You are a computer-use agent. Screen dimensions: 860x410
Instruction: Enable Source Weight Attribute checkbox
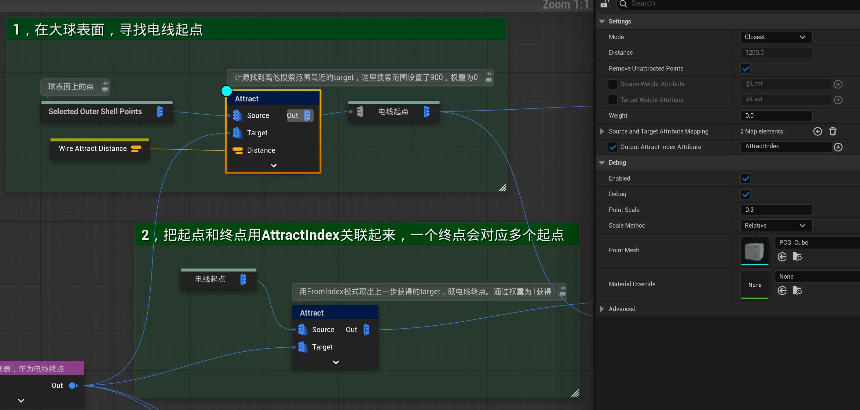coord(613,84)
